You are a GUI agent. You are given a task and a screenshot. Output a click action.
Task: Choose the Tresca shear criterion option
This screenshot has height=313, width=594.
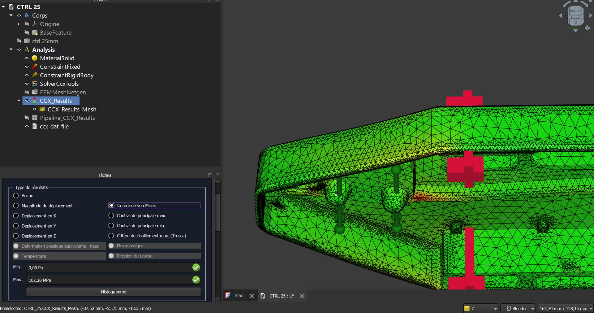(x=111, y=236)
